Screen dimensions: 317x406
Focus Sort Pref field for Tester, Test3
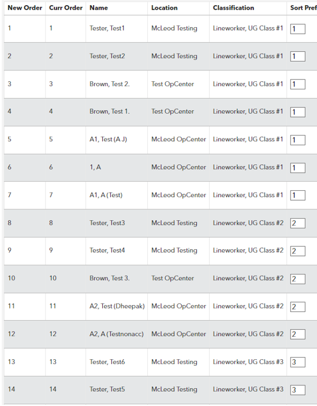click(297, 223)
